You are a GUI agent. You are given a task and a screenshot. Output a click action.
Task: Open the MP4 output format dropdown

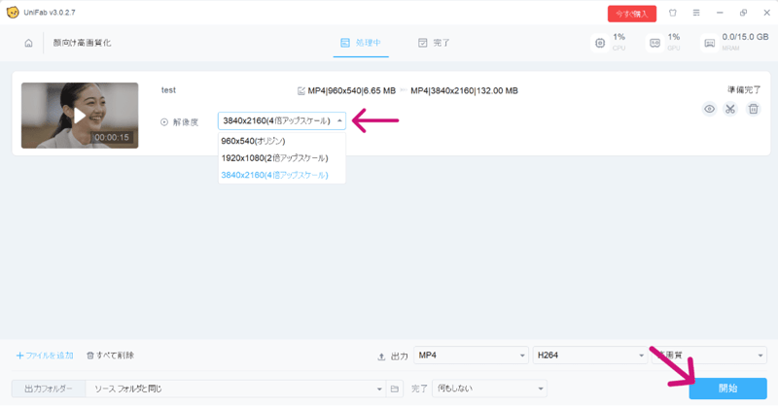pyautogui.click(x=471, y=355)
